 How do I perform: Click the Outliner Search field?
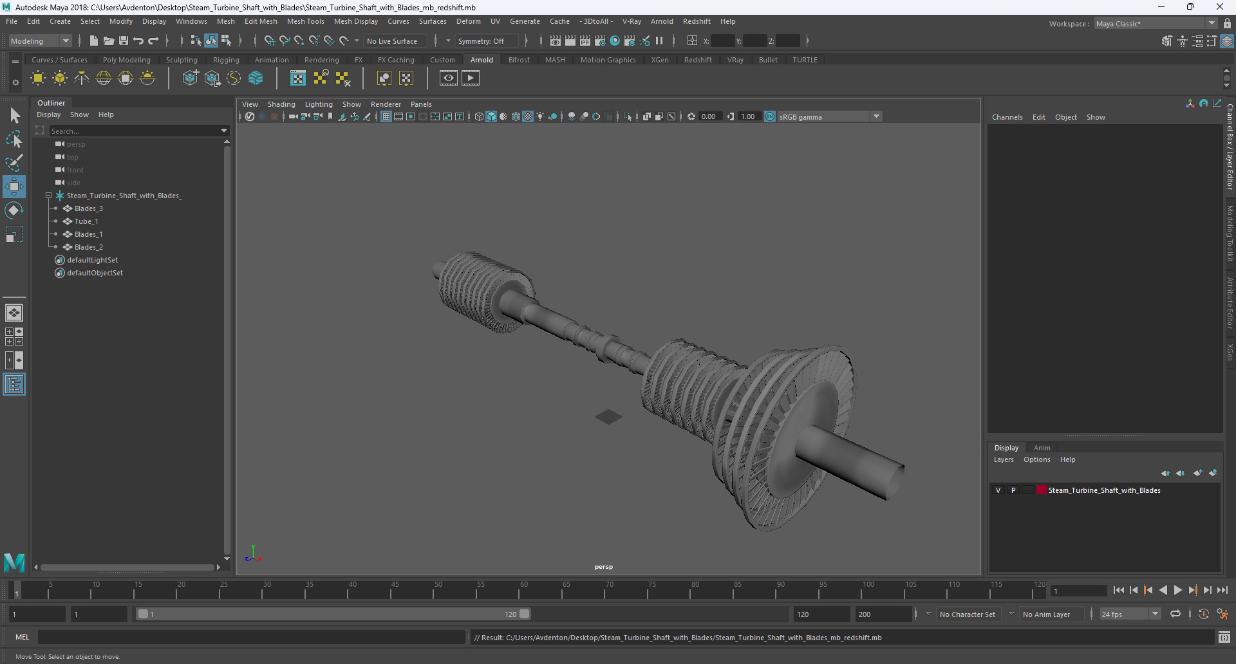134,131
